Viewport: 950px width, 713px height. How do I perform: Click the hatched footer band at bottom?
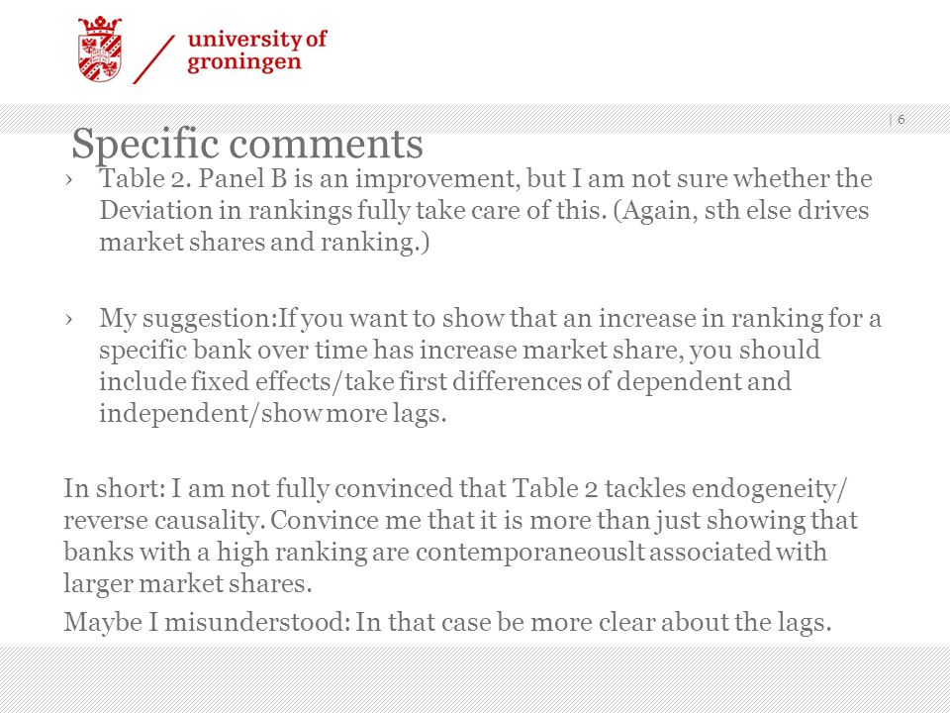point(475,679)
